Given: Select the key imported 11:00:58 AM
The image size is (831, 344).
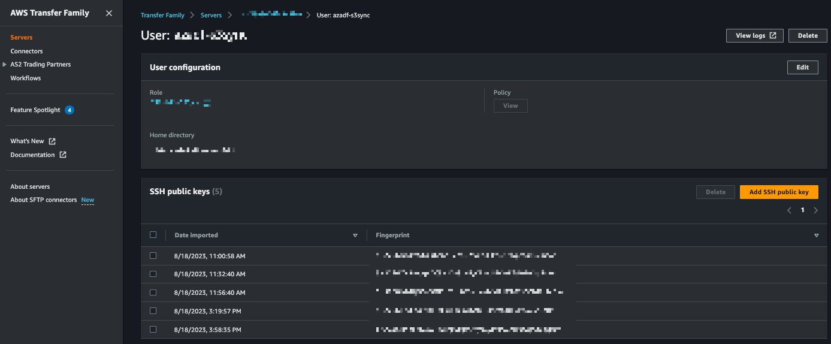Looking at the screenshot, I should 153,256.
